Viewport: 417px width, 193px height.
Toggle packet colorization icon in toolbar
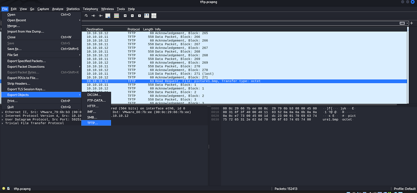116,15
